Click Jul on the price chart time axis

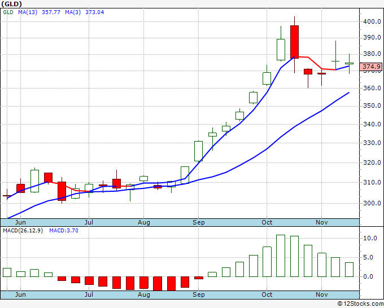89,222
